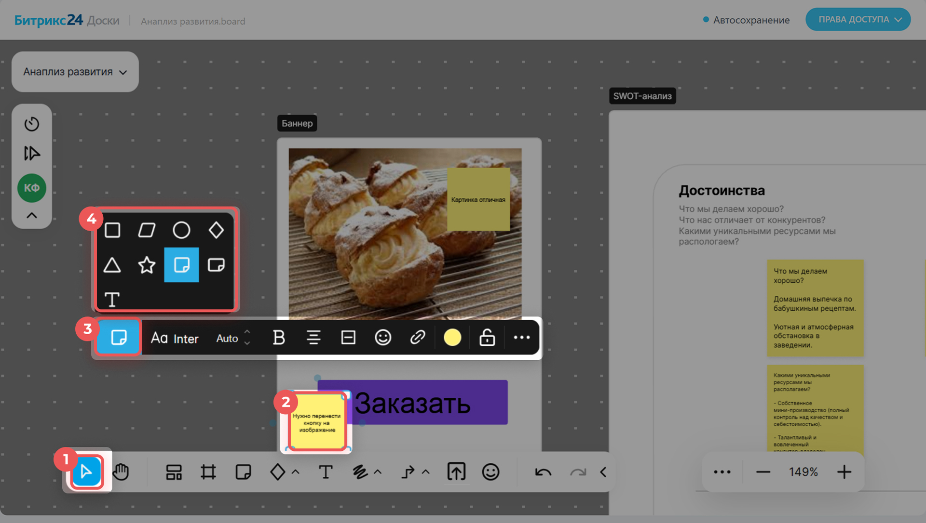Image resolution: width=926 pixels, height=523 pixels.
Task: Click the zoom in plus button
Action: click(x=844, y=472)
